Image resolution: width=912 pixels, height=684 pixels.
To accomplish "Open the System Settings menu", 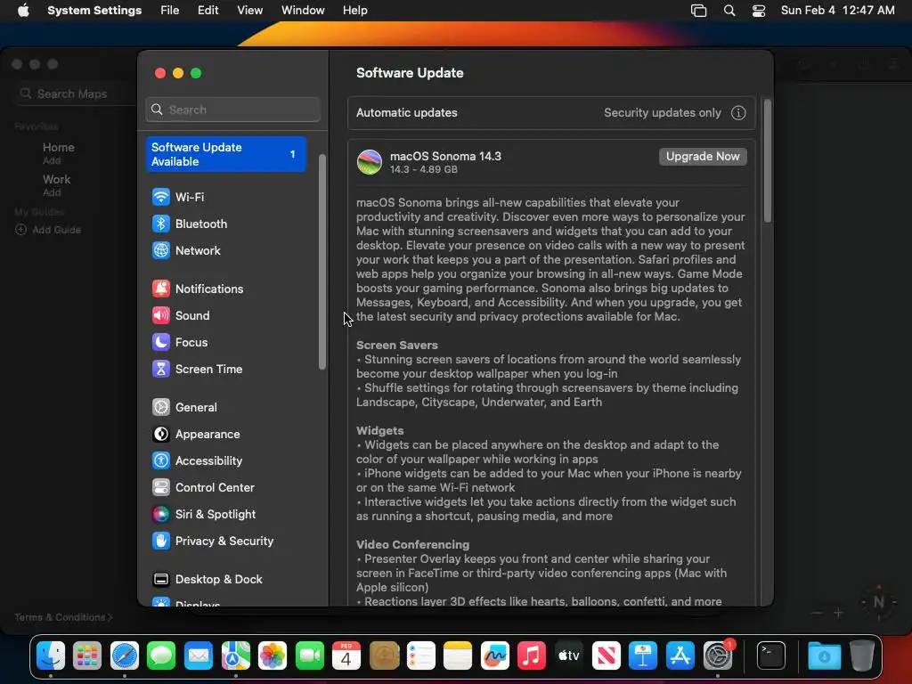I will [94, 11].
